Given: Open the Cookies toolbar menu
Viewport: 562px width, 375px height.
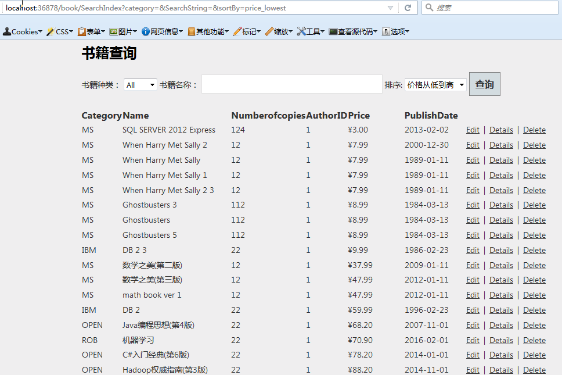Looking at the screenshot, I should [x=22, y=31].
